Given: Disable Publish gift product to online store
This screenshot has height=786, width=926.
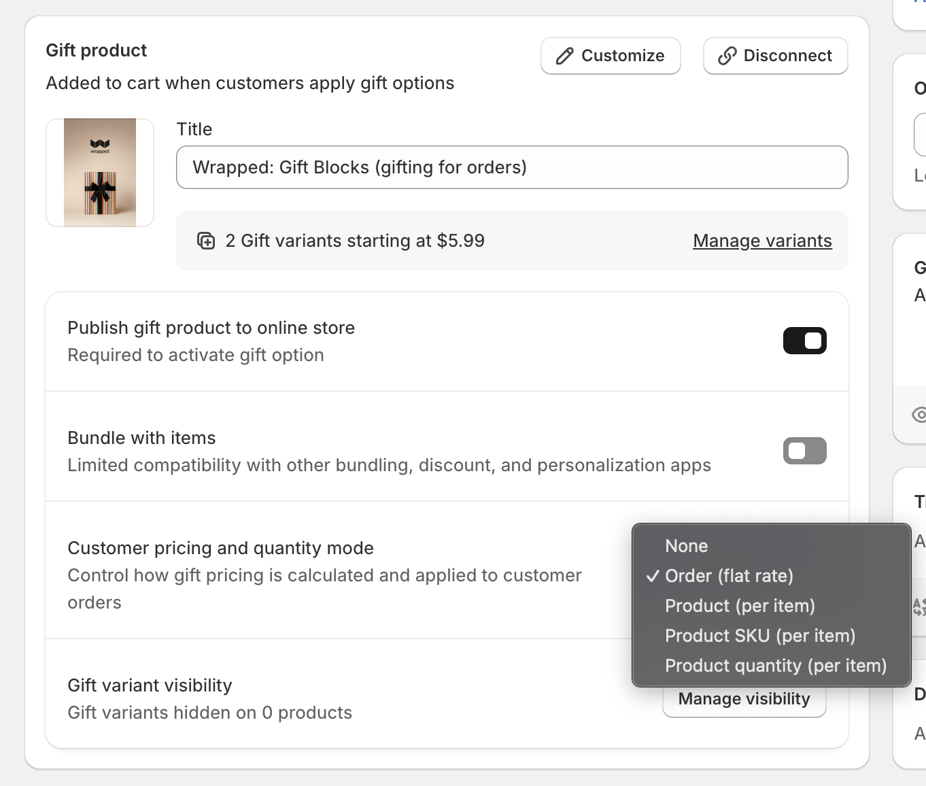Looking at the screenshot, I should click(x=804, y=341).
